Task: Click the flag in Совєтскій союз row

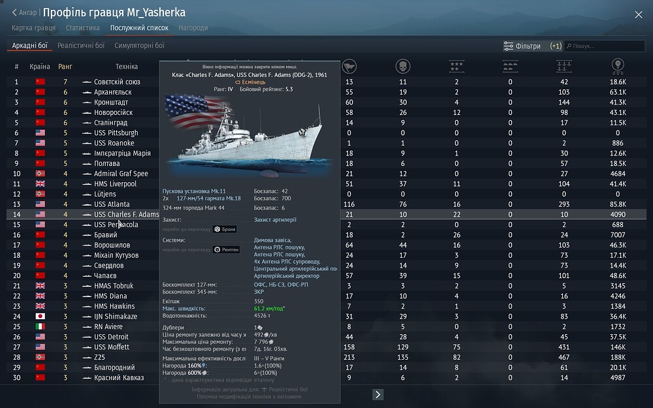Action: click(40, 82)
